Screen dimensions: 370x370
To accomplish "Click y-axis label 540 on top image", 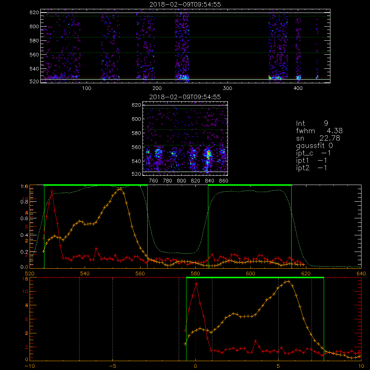I will coord(34,69).
